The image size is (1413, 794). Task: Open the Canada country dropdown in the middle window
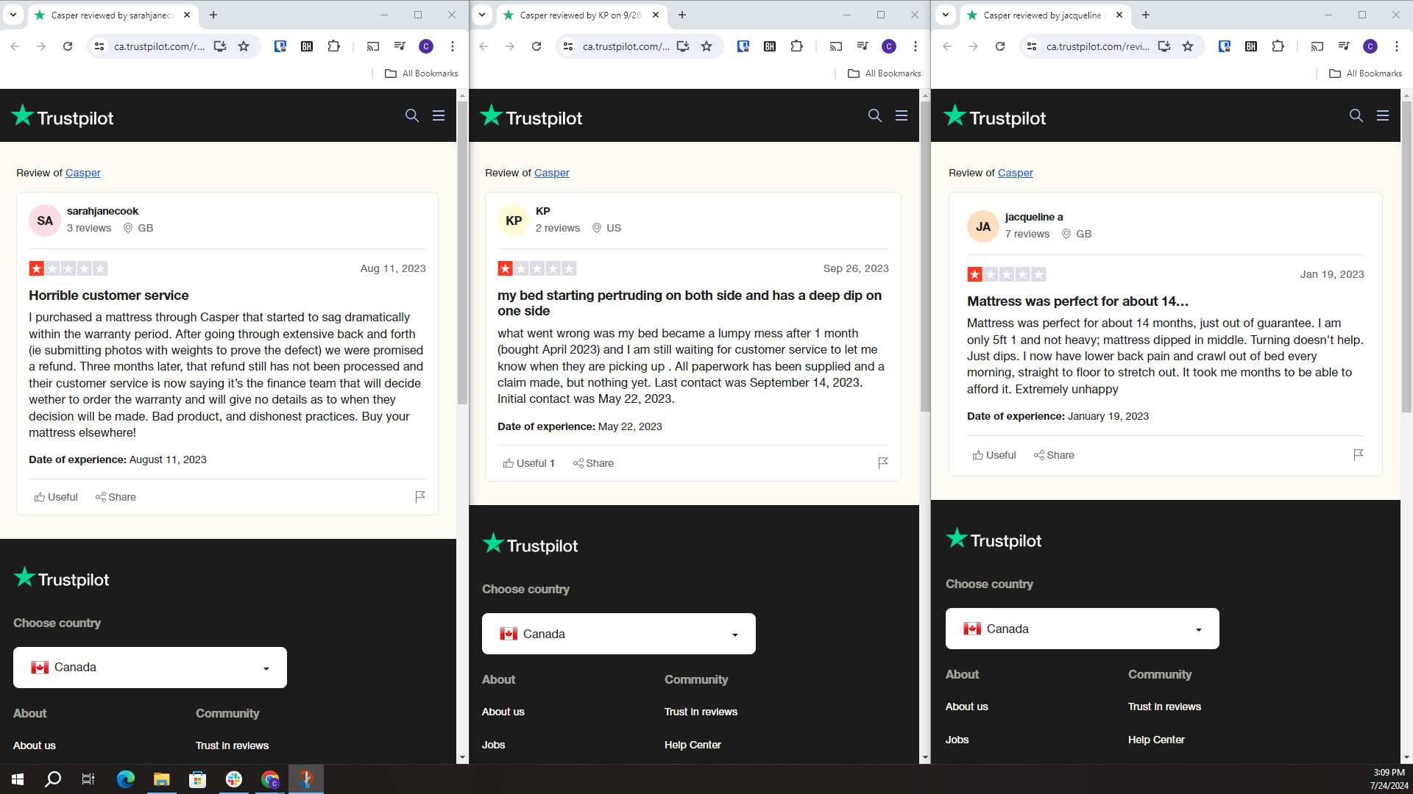coord(619,634)
